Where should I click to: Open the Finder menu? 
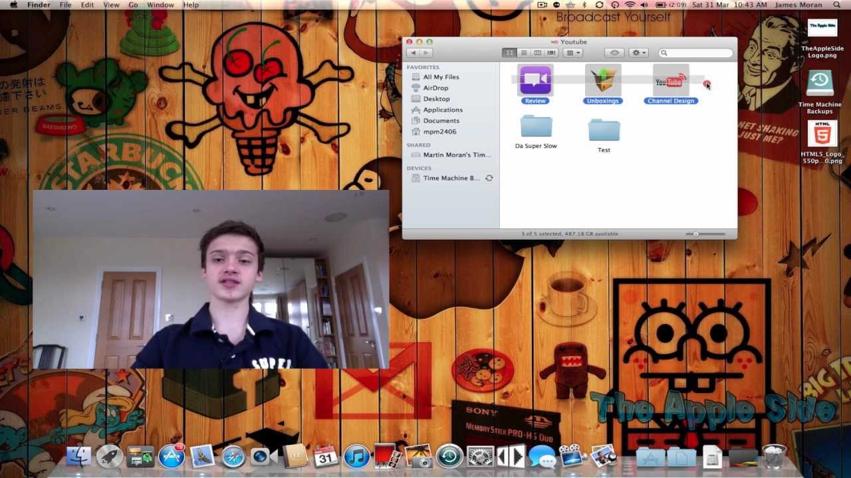39,5
